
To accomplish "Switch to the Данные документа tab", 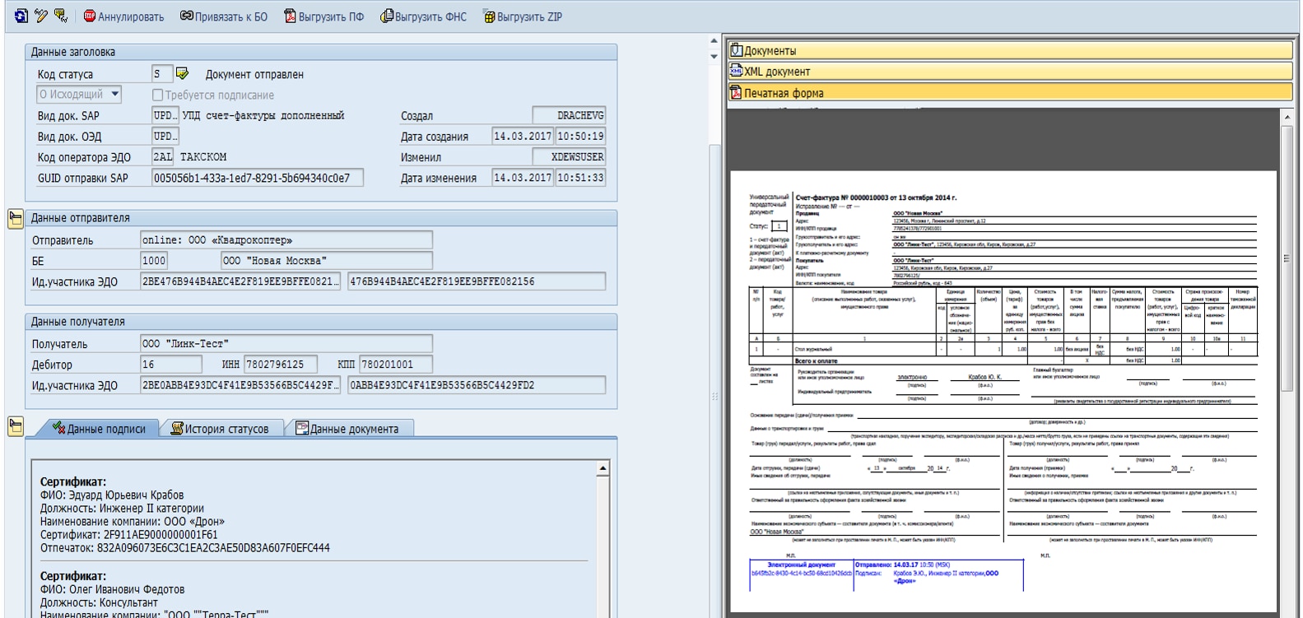I will click(347, 429).
